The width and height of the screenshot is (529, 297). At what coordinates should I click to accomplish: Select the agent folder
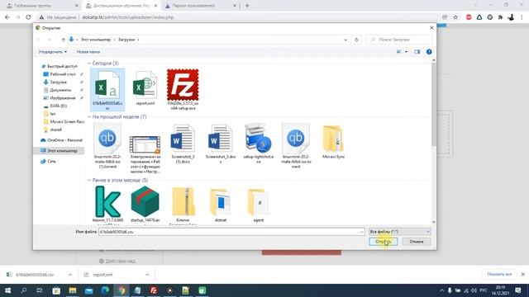click(x=258, y=205)
